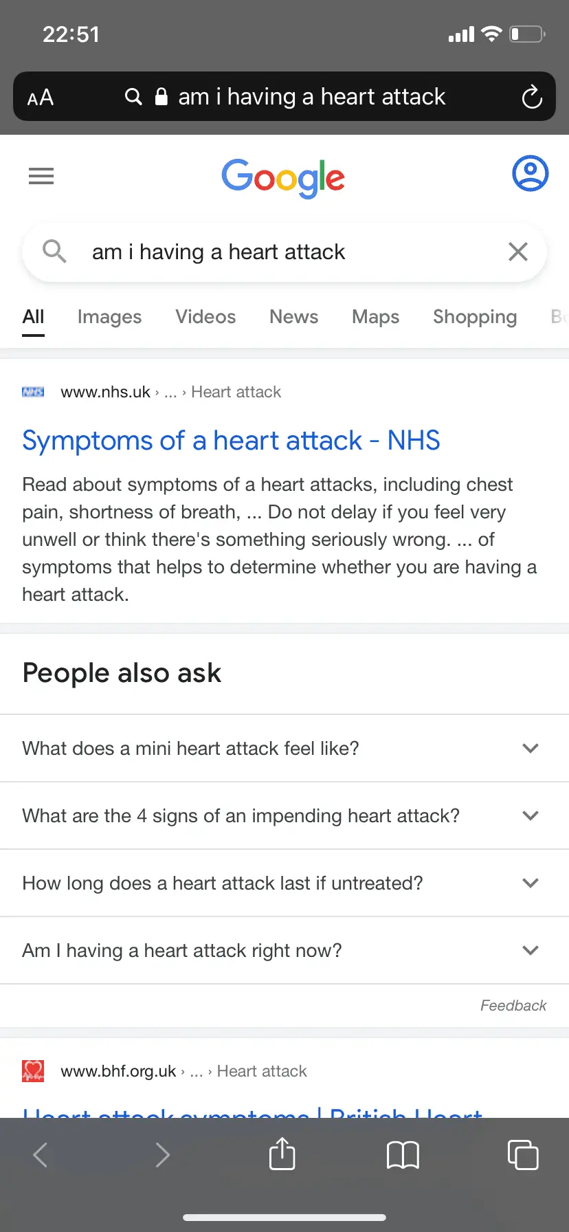The height and width of the screenshot is (1232, 569).
Task: Tap the magnifying glass in Google search box
Action: [54, 252]
